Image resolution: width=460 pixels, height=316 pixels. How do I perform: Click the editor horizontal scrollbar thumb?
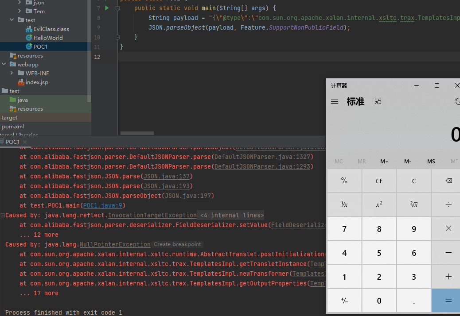137,133
